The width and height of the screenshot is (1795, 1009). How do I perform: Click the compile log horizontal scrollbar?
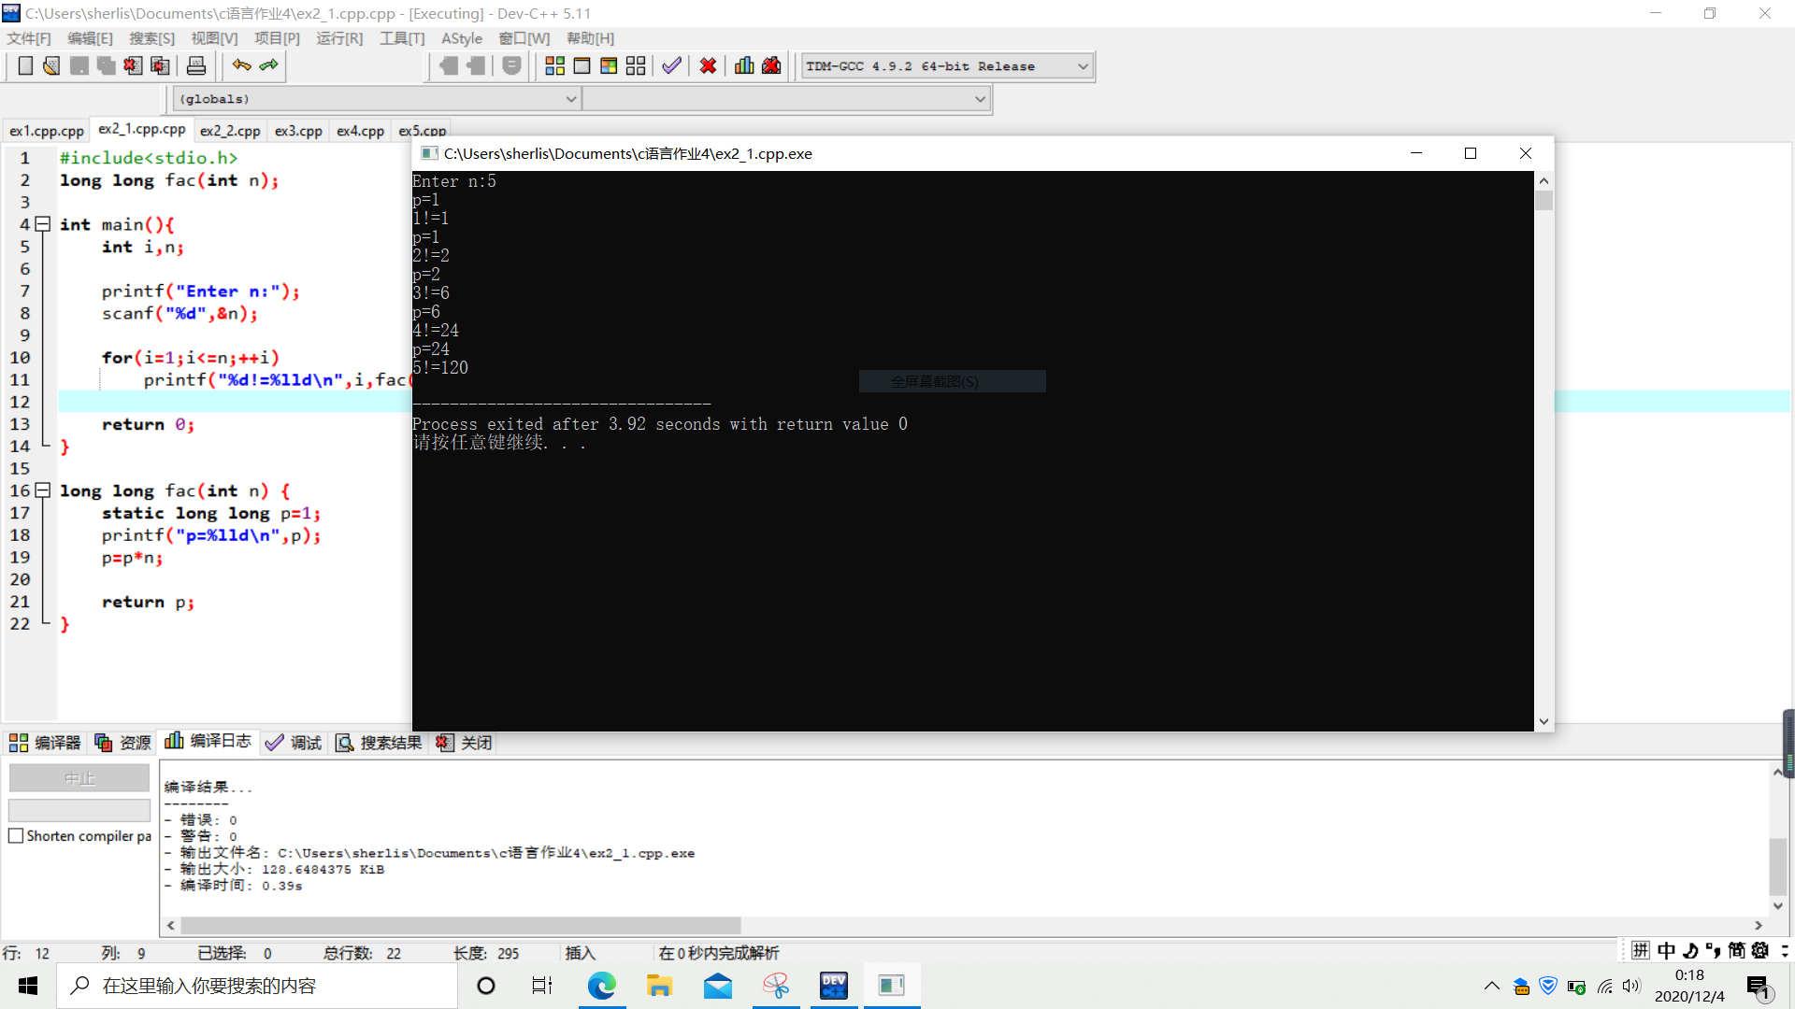460,925
